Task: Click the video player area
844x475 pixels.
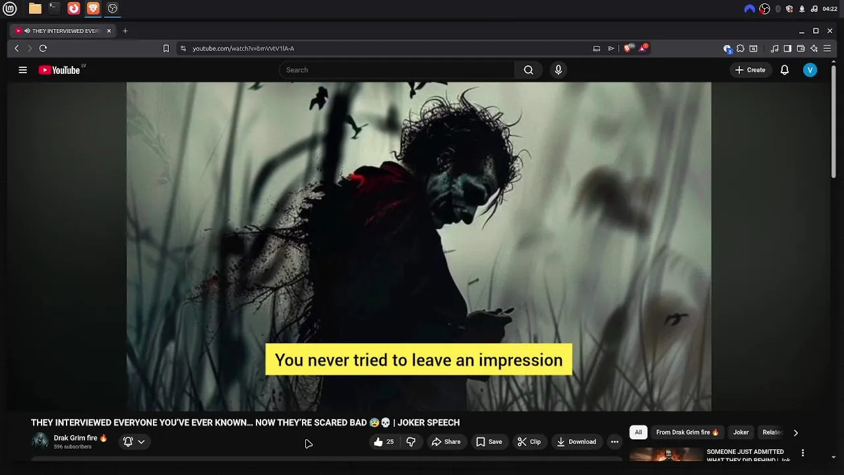Action: click(419, 246)
